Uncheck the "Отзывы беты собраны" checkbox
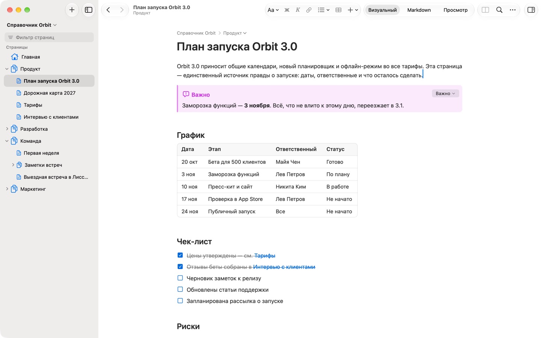This screenshot has height=338, width=541. coord(180,267)
